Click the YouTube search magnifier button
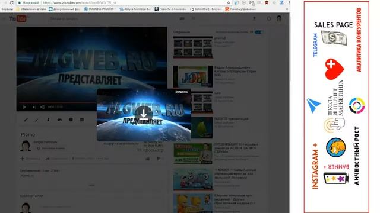 coord(193,18)
